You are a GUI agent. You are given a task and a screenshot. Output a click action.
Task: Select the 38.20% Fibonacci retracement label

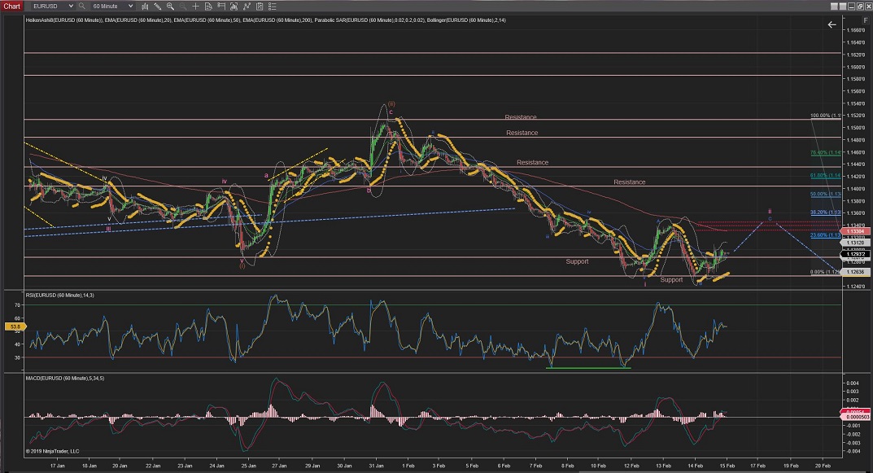[x=818, y=212]
